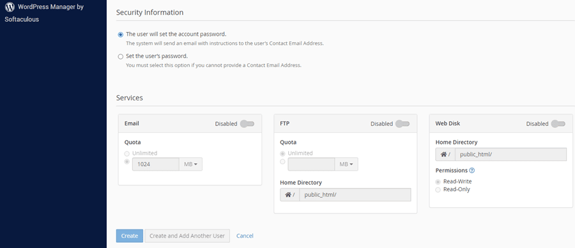Click the home icon in Web Disk directory
The width and height of the screenshot is (575, 248).
[x=444, y=155]
